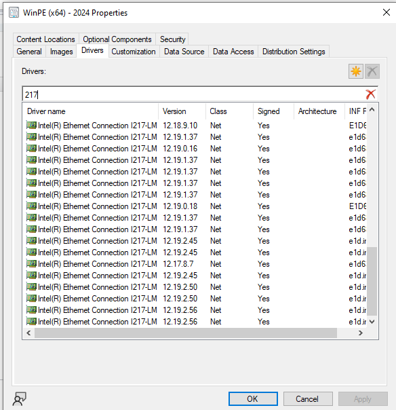
Task: Click the horizontal scrollbar right arrow
Action: (361, 333)
